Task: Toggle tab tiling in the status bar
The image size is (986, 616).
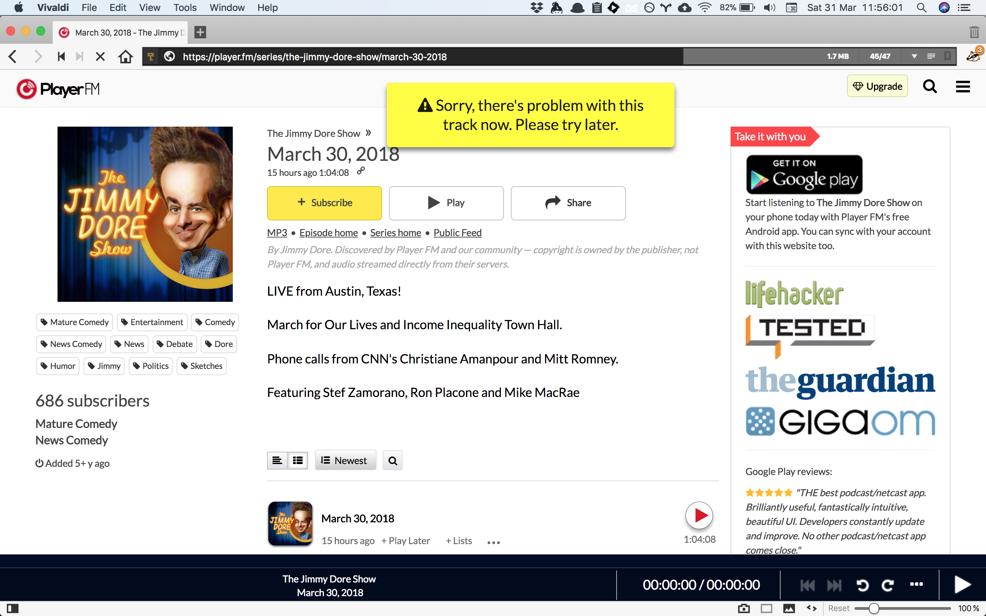Action: (x=767, y=609)
